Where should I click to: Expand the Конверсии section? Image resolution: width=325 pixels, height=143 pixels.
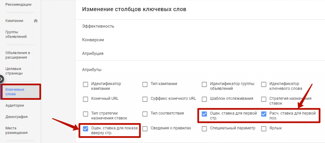93,40
